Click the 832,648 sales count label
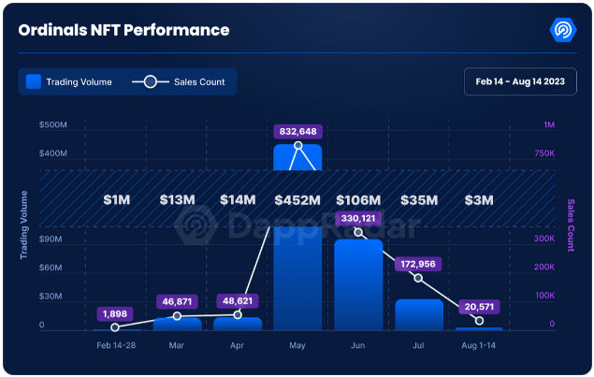 (298, 131)
